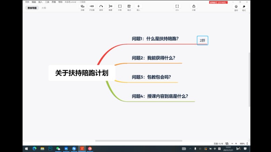Switch to 大纲 (Outline) view

point(44,8)
